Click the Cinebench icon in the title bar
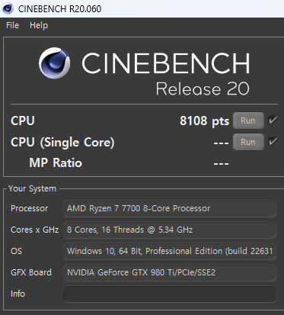The image size is (284, 315). click(x=8, y=8)
